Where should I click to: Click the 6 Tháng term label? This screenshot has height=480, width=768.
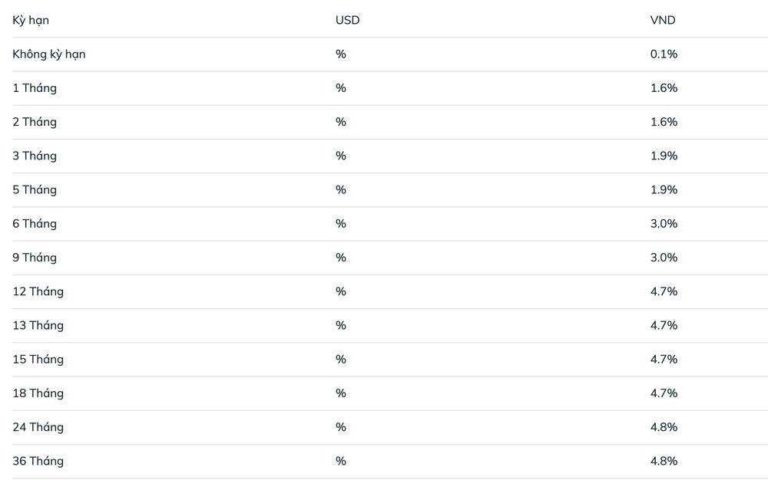tap(35, 224)
